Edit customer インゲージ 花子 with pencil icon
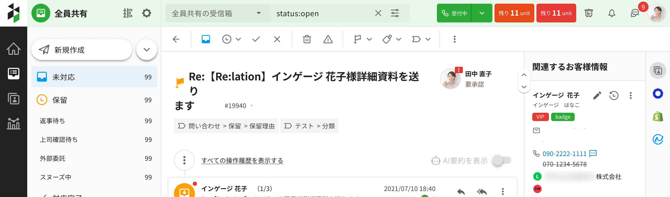670x197 pixels. (597, 95)
